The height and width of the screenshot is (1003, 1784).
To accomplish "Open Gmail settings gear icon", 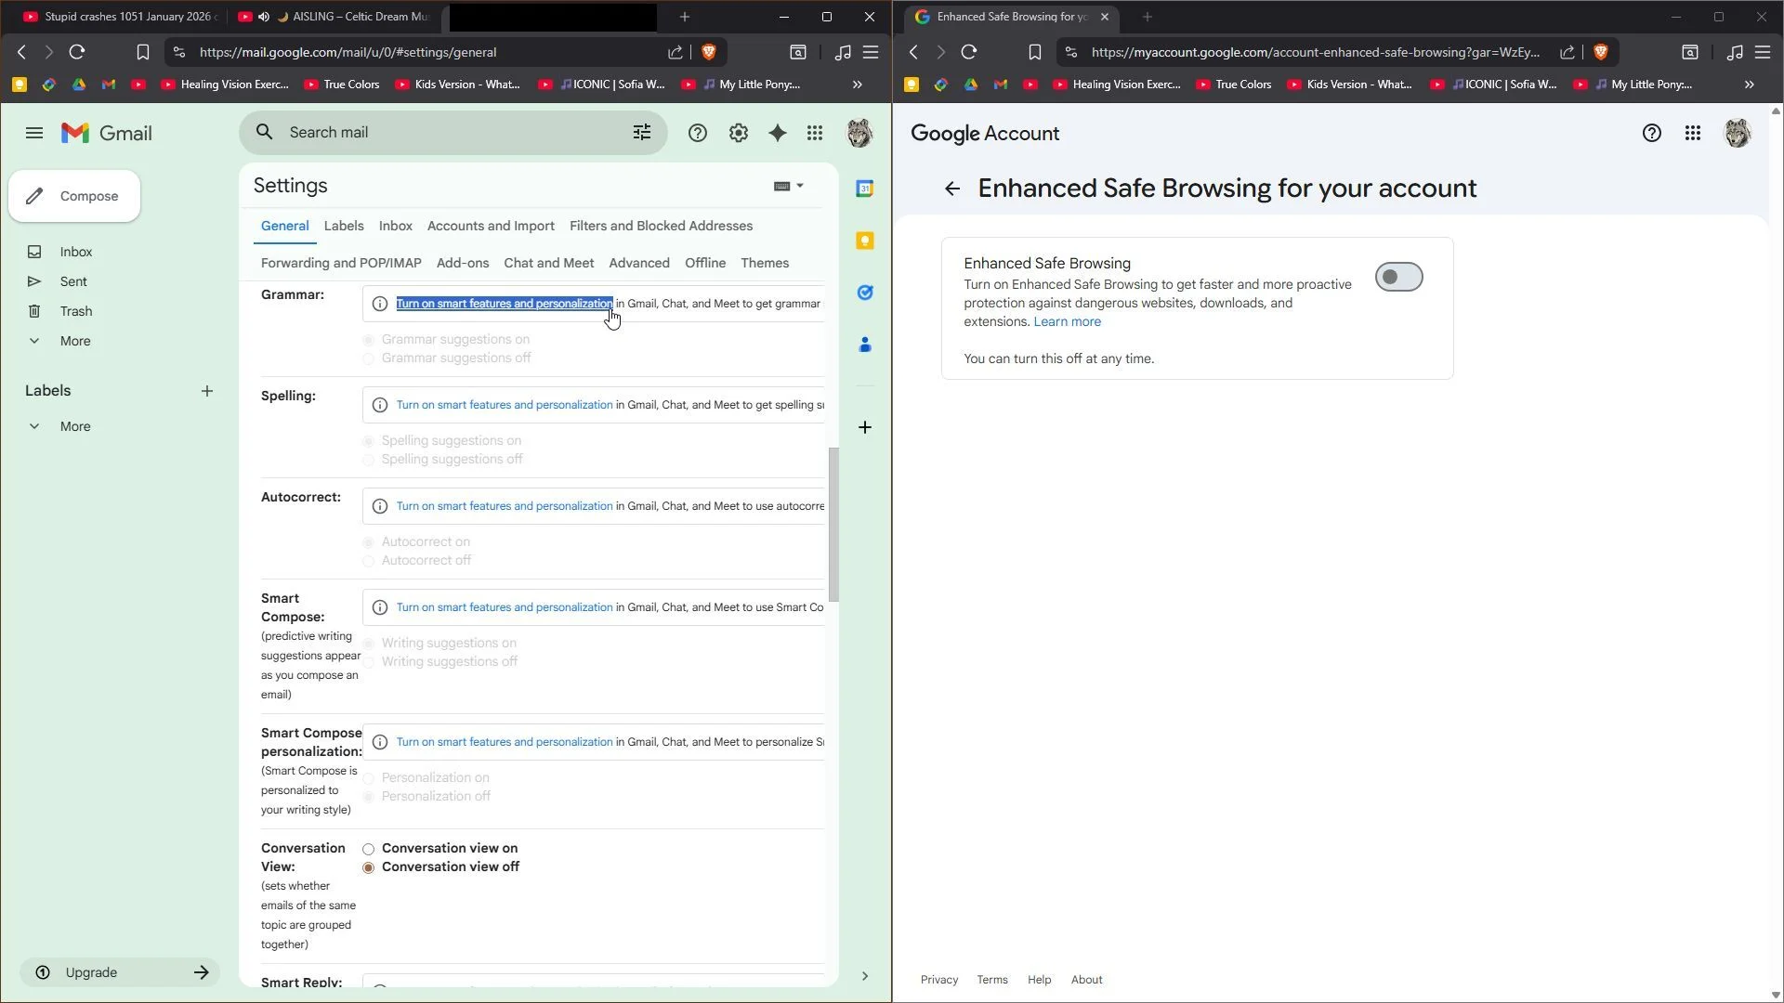I will coord(739,133).
